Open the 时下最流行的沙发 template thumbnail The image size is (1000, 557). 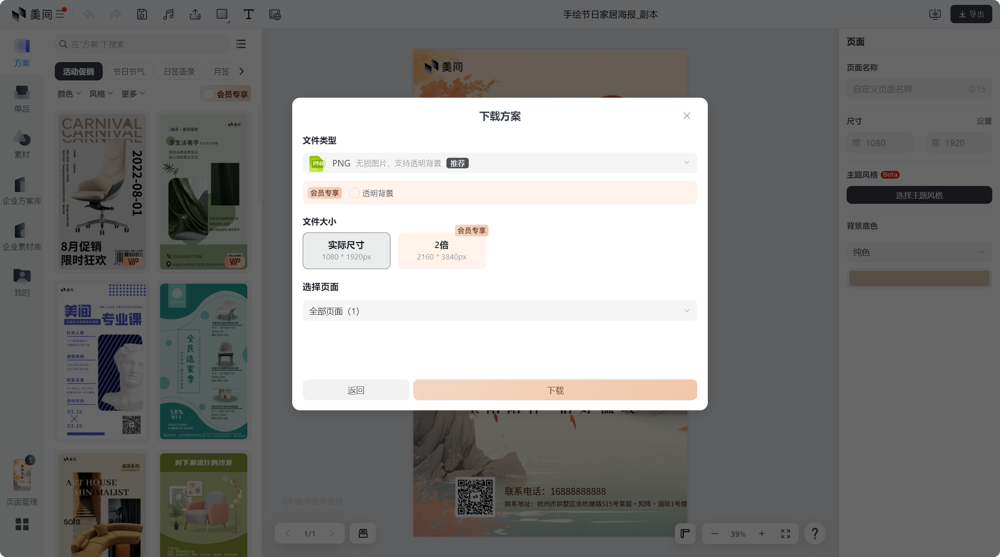click(x=203, y=505)
